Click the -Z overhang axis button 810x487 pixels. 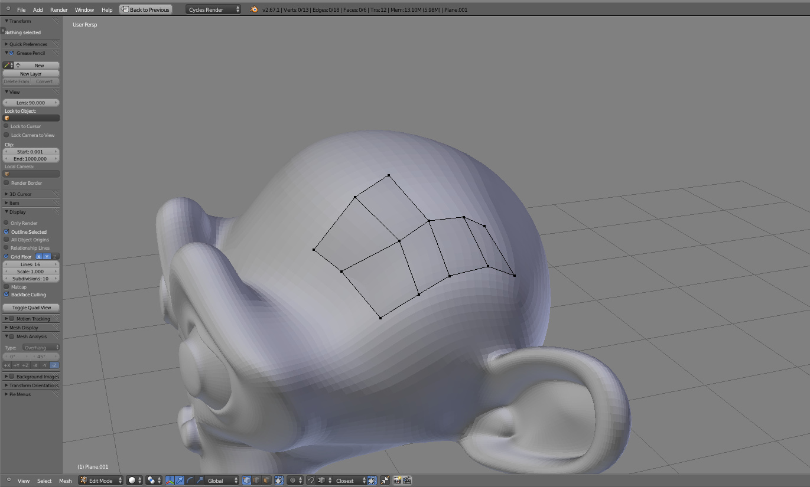coord(54,365)
